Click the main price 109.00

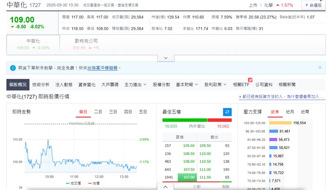[22, 20]
